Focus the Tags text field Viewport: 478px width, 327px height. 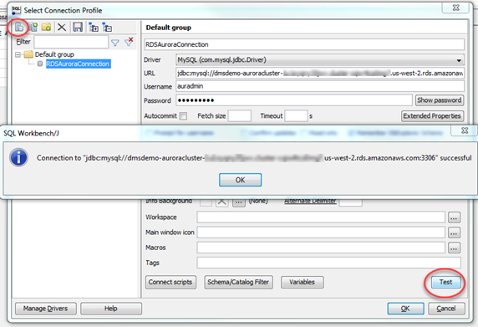(x=329, y=263)
